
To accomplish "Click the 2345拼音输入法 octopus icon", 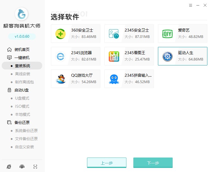I will click(x=114, y=79).
